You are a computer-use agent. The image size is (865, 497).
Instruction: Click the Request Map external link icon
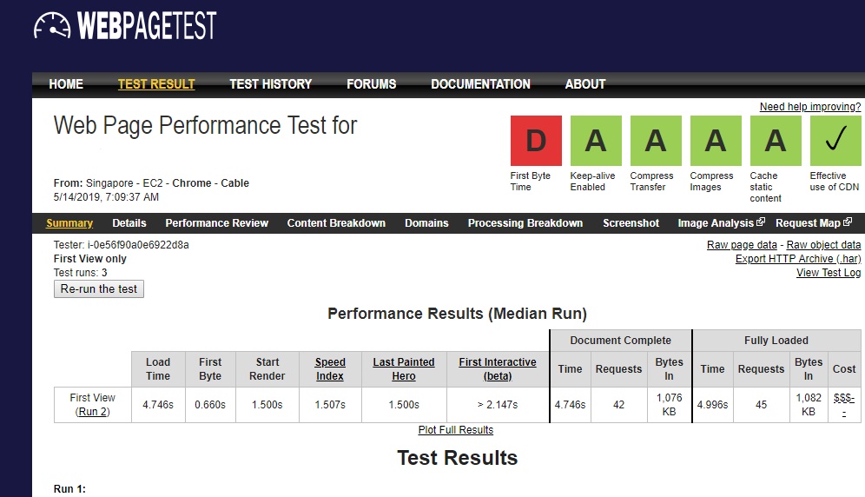(848, 222)
